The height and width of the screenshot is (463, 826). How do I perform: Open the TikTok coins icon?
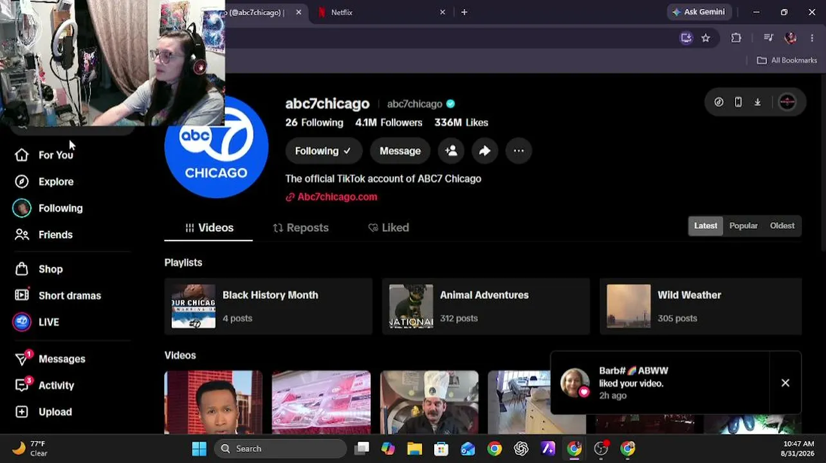click(x=719, y=102)
